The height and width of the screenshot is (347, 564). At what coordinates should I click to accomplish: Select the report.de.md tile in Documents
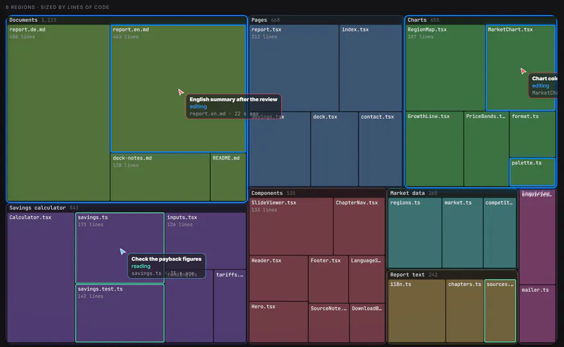58,113
